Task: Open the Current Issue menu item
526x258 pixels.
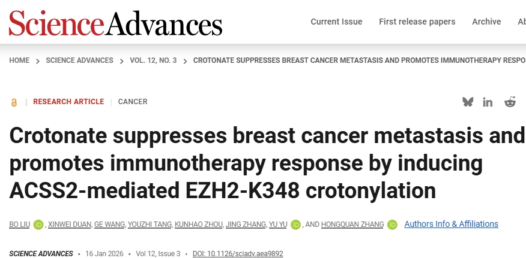Action: click(336, 22)
